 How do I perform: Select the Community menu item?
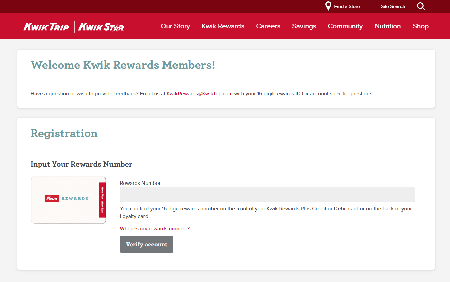345,26
